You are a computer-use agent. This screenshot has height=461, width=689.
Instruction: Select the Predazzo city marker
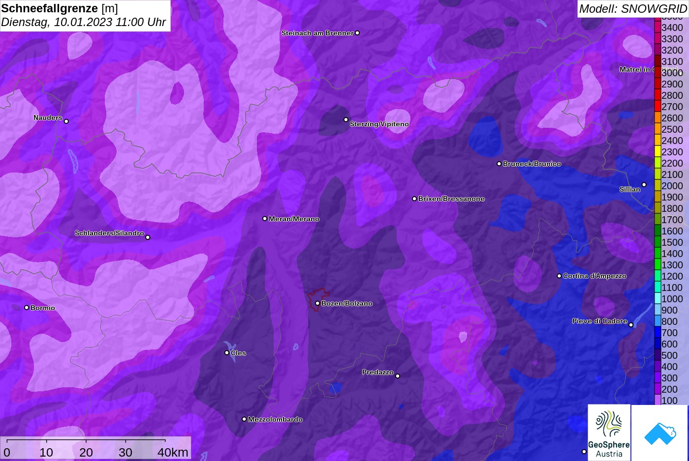click(x=398, y=376)
